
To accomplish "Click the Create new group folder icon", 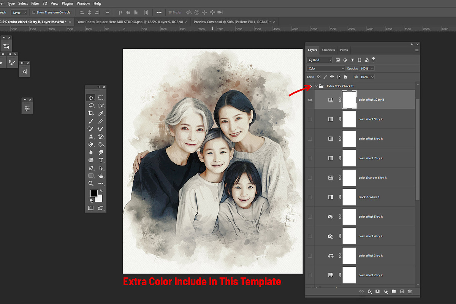I will (x=394, y=291).
